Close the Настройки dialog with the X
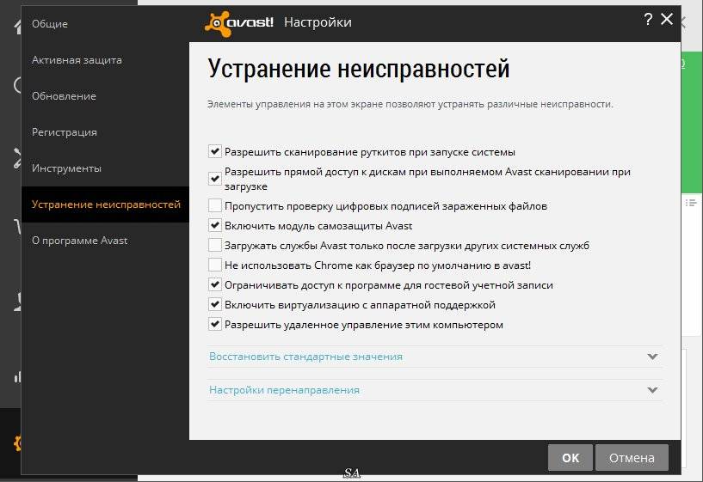This screenshot has width=703, height=482. (667, 19)
